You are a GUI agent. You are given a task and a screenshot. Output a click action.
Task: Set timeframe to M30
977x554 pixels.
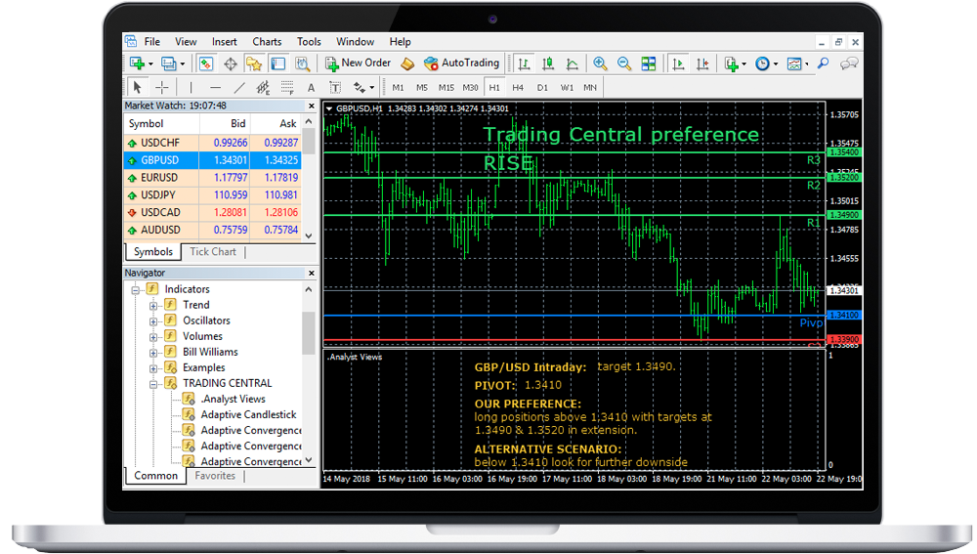[471, 88]
